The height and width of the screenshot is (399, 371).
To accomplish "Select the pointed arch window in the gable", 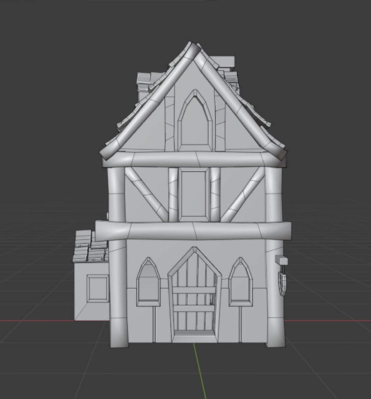I will click(195, 120).
